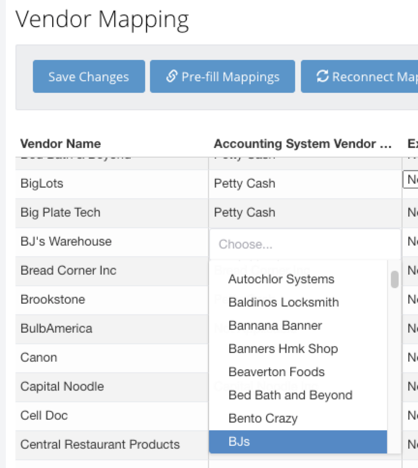Select Autochlor Systems from the dropdown list

pyautogui.click(x=281, y=279)
